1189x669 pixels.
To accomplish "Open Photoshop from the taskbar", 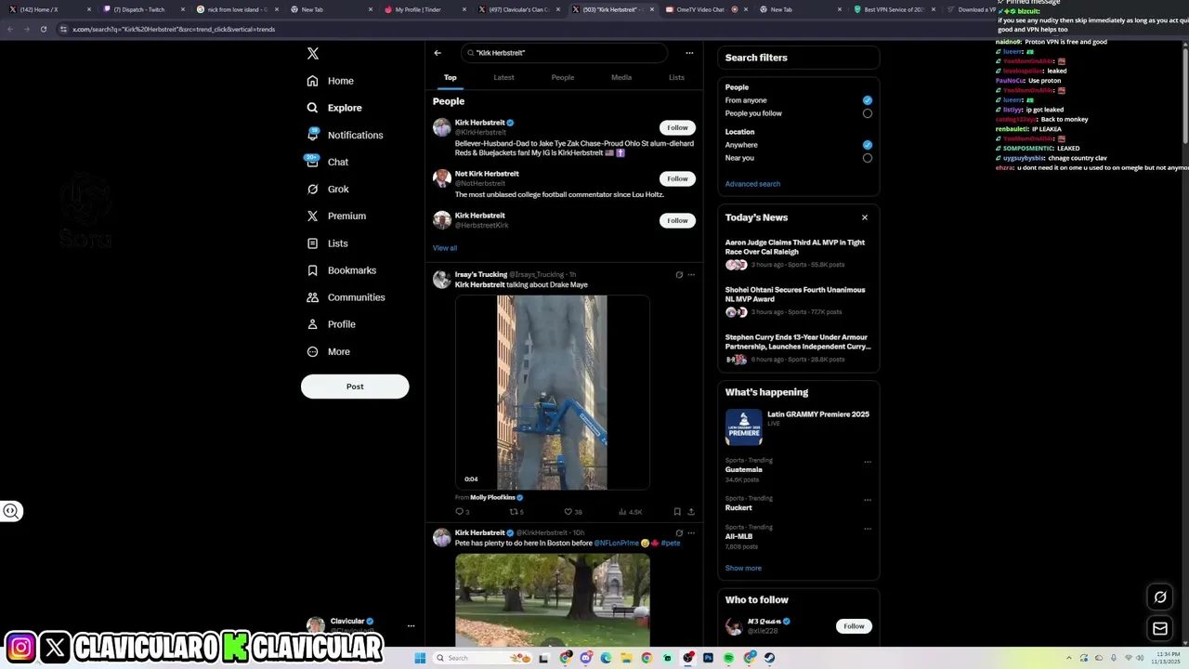I will (708, 658).
